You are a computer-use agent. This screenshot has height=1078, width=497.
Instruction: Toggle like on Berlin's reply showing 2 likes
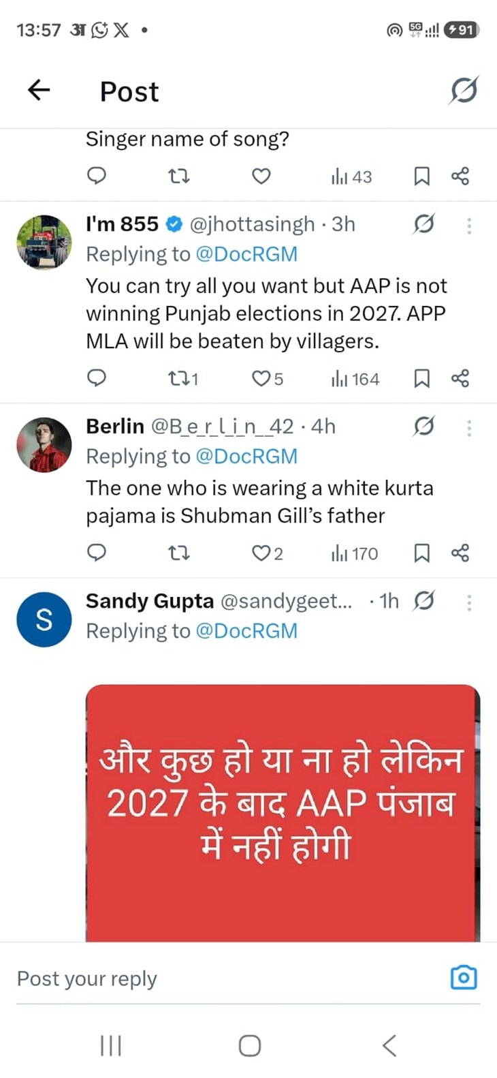click(x=261, y=553)
